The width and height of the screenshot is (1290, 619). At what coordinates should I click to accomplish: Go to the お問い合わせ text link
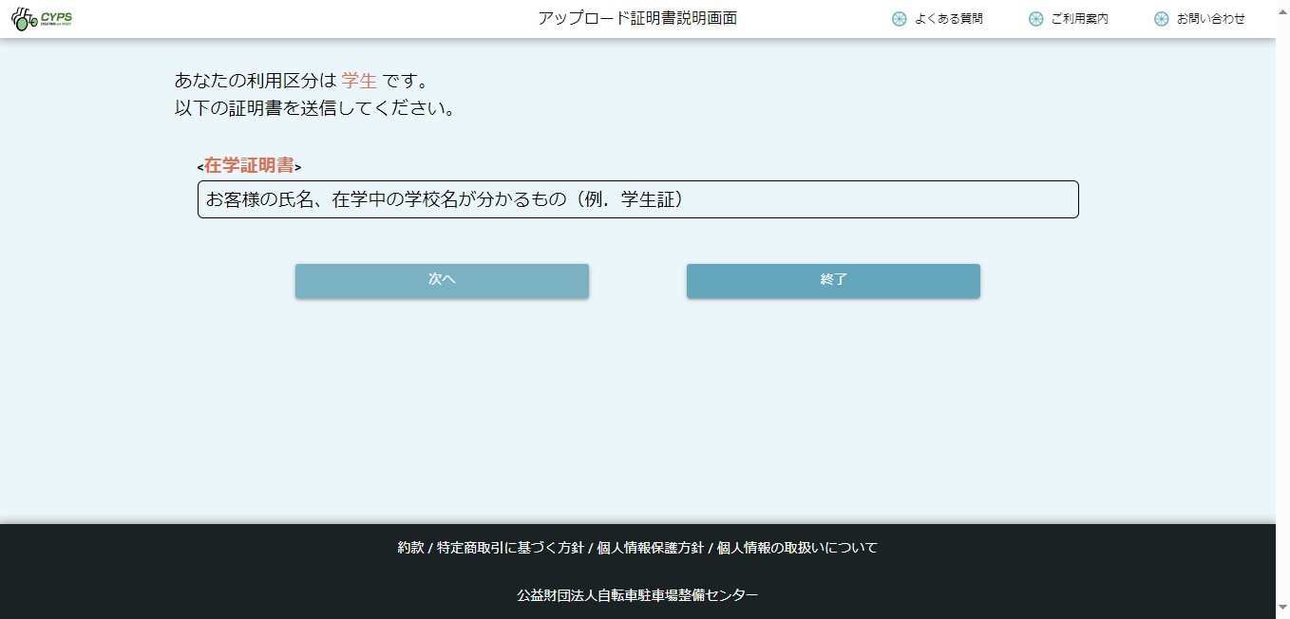(1210, 19)
